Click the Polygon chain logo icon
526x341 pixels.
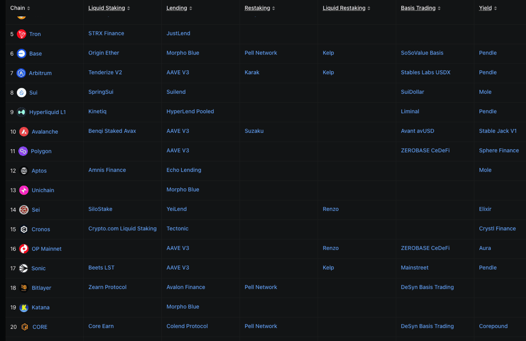point(23,151)
